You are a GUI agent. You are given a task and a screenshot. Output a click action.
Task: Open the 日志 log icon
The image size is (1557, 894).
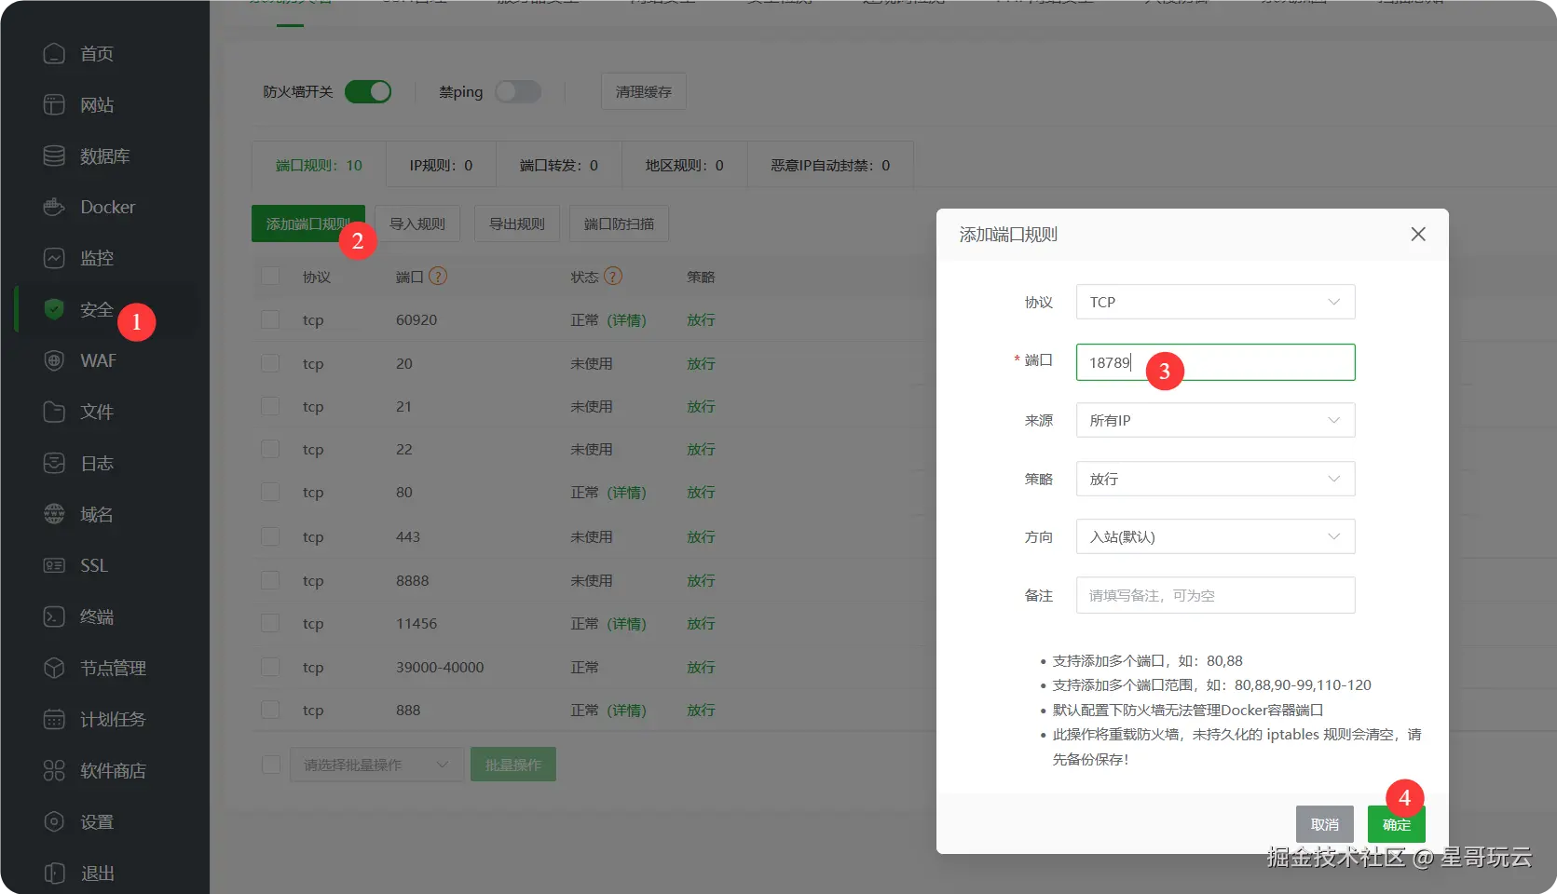point(54,463)
